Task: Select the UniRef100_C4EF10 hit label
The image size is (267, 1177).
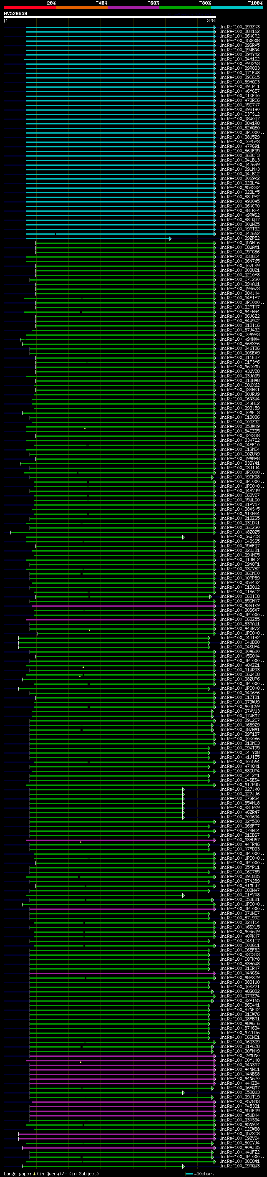Action: [x=239, y=445]
